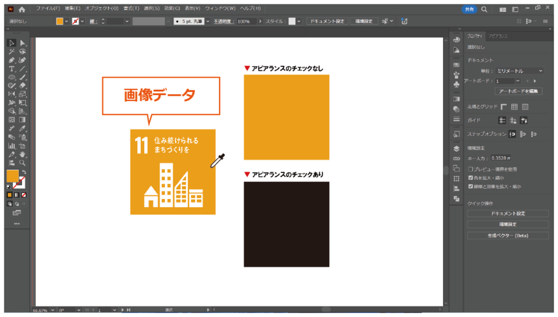This screenshot has width=558, height=317.
Task: Uncheck 線幅と効果を拡大・縮小 checkbox
Action: pyautogui.click(x=470, y=187)
